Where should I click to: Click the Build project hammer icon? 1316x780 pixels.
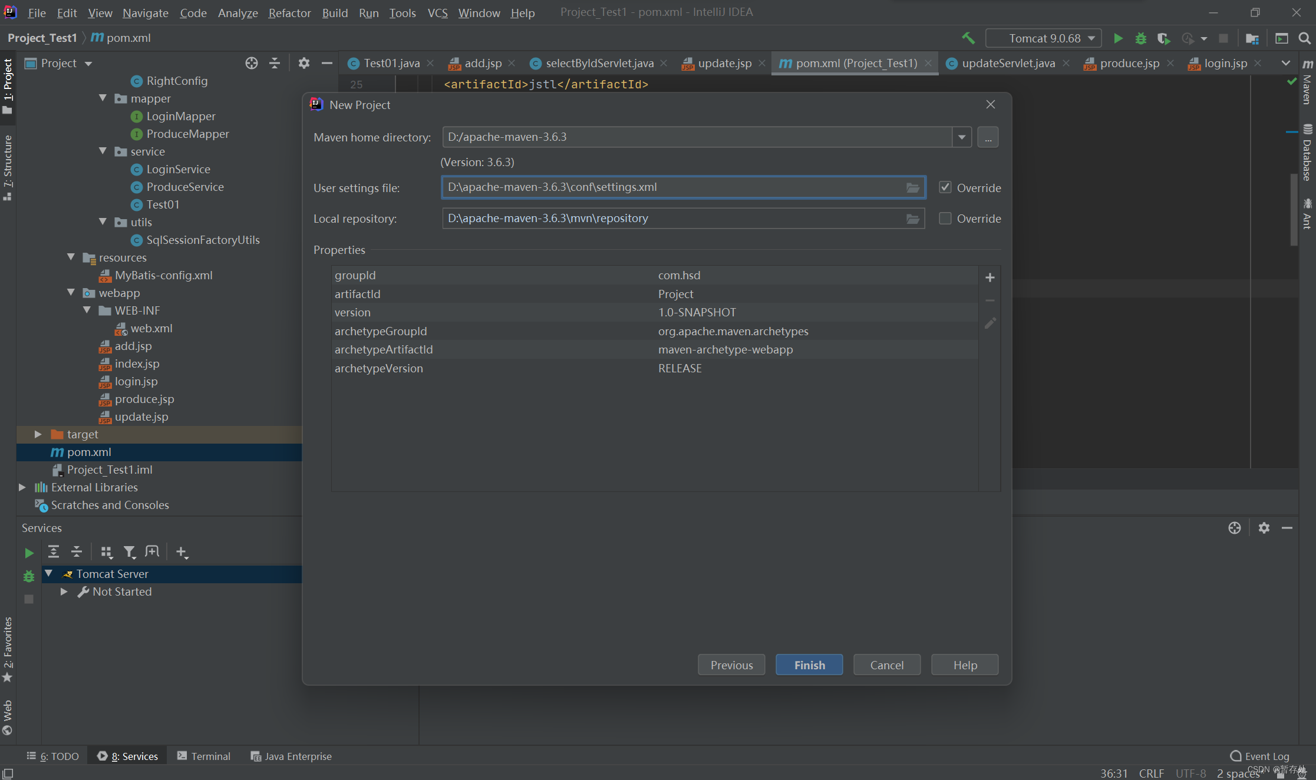pos(968,38)
